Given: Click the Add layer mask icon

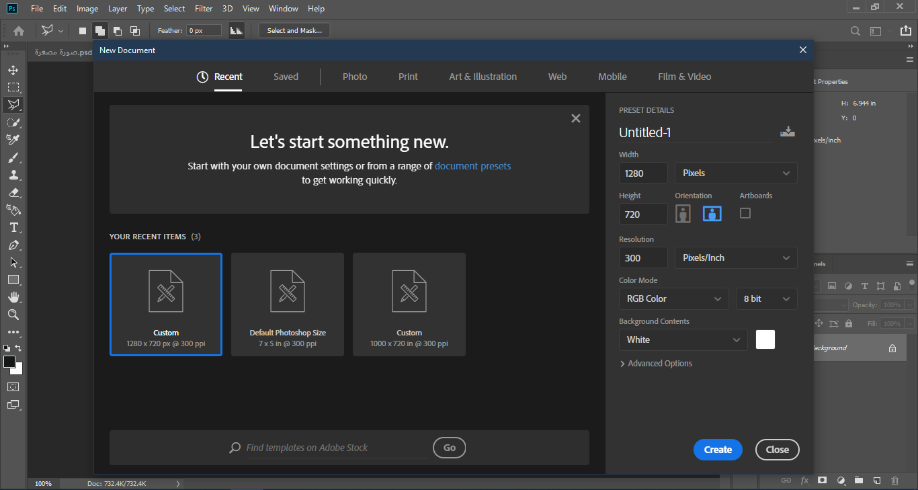Looking at the screenshot, I should coord(822,481).
